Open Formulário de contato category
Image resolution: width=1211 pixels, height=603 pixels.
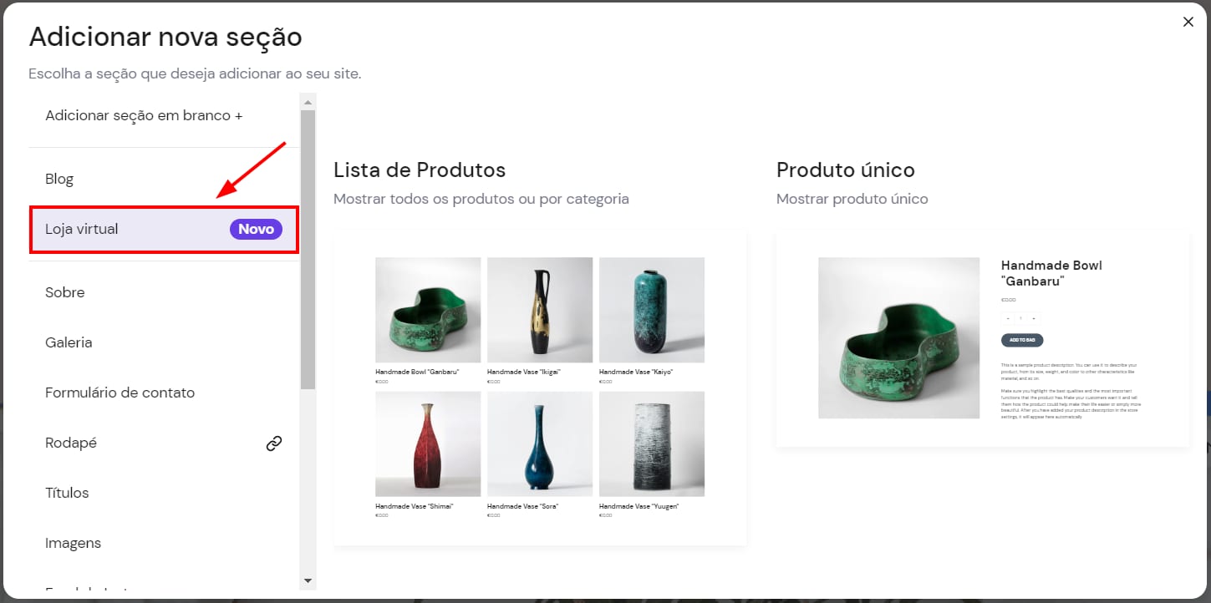pos(120,393)
